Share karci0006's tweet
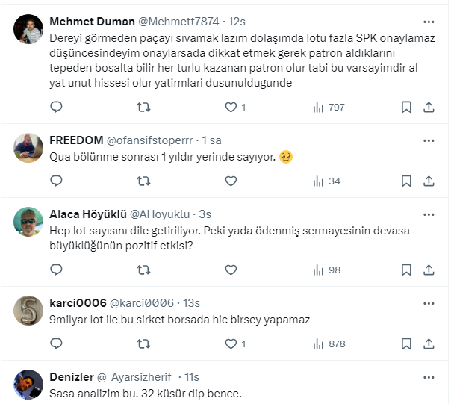This screenshot has height=404, width=451. pos(429,344)
